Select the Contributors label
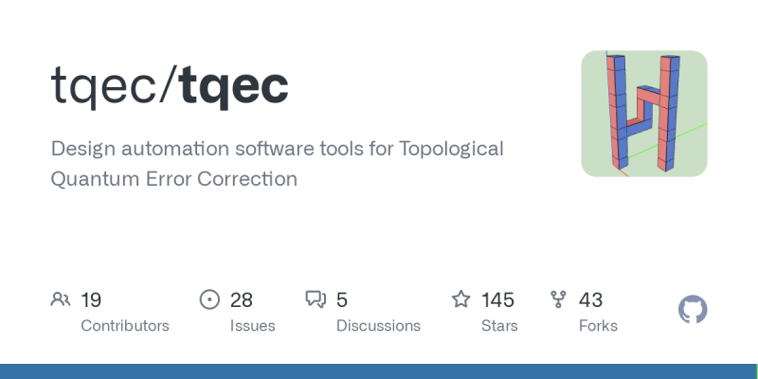This screenshot has width=758, height=379. point(125,326)
